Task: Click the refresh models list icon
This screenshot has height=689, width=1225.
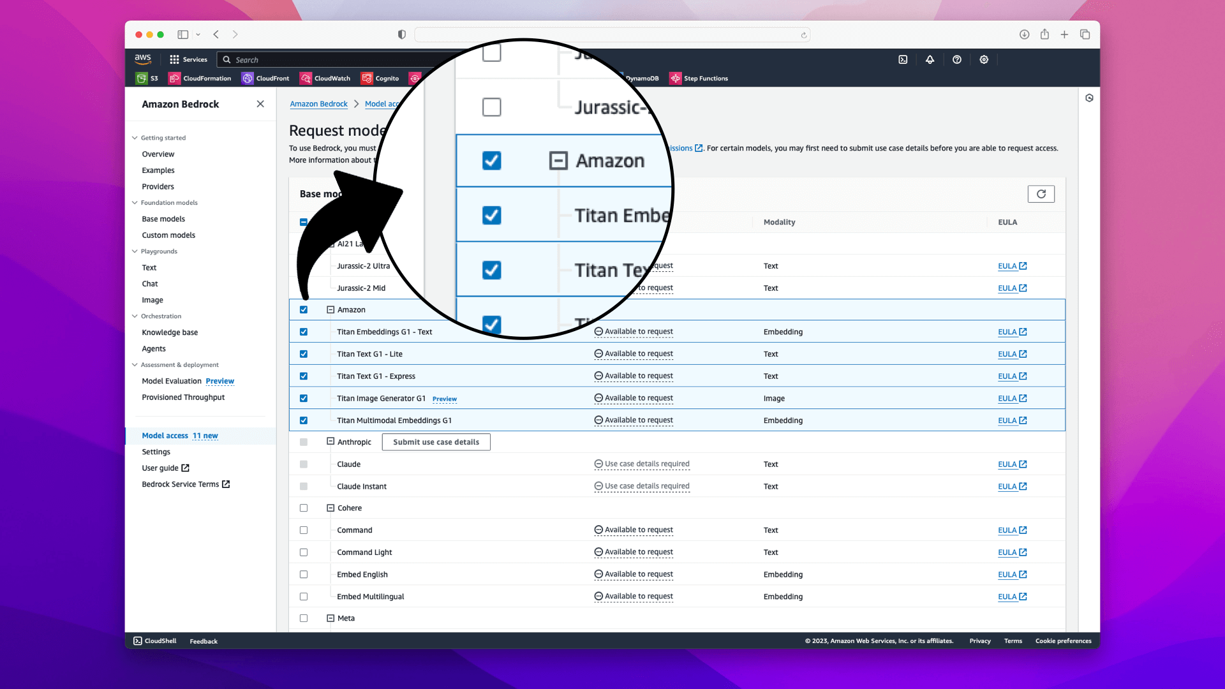Action: click(x=1041, y=193)
